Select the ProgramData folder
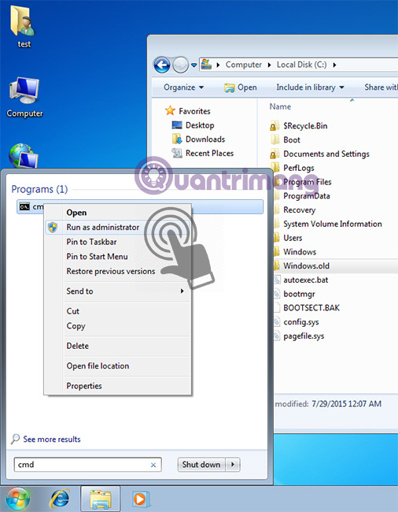This screenshot has width=398, height=512. coord(300,196)
